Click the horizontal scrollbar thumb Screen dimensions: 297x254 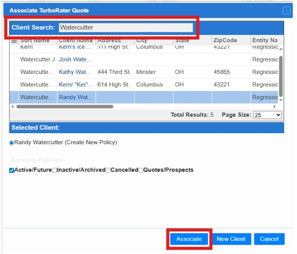(x=65, y=107)
